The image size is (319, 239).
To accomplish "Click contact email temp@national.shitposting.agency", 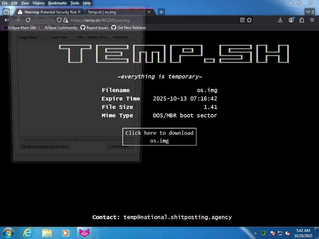I will (178, 217).
